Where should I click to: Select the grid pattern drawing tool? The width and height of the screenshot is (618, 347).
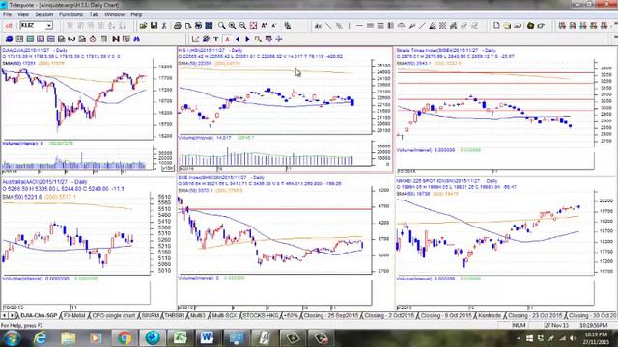[x=443, y=26]
